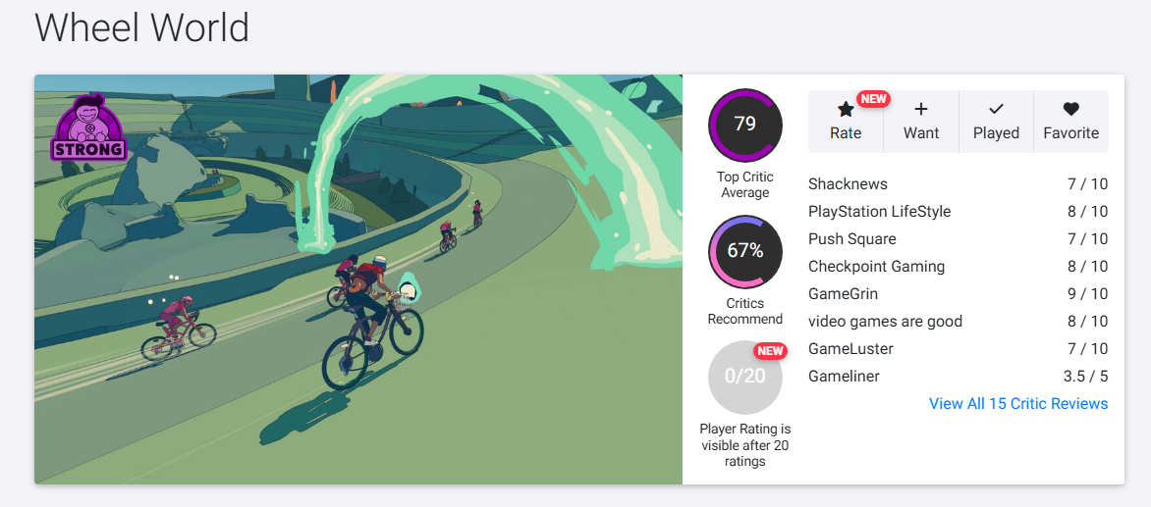Click the heart Favorite icon

point(1071,110)
